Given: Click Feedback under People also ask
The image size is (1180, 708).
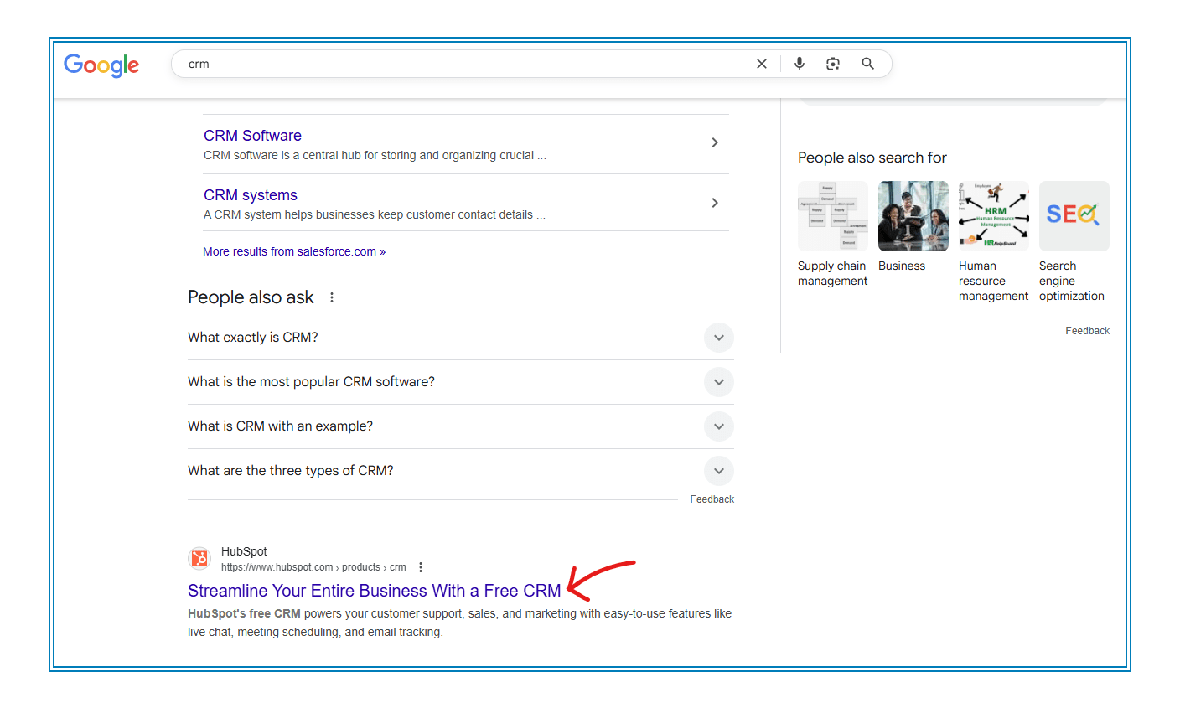Looking at the screenshot, I should coord(712,499).
